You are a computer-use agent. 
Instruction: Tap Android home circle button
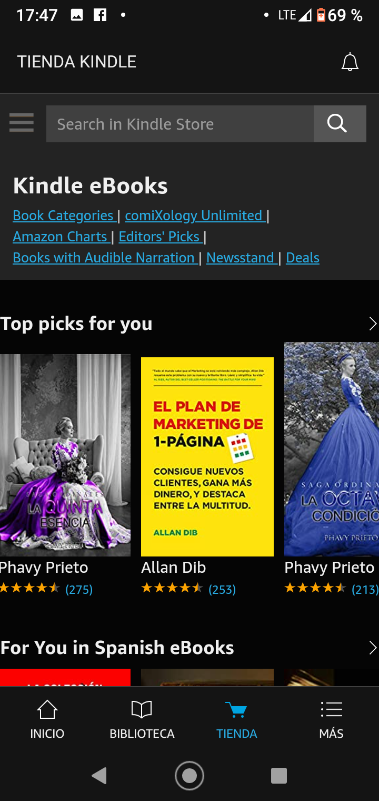[189, 776]
